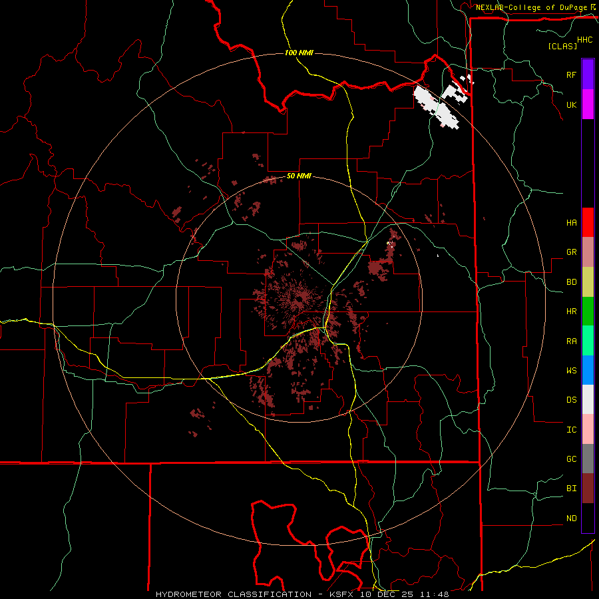Click the [CLAS] units label
Viewport: 599px width, 599px height.
click(562, 46)
